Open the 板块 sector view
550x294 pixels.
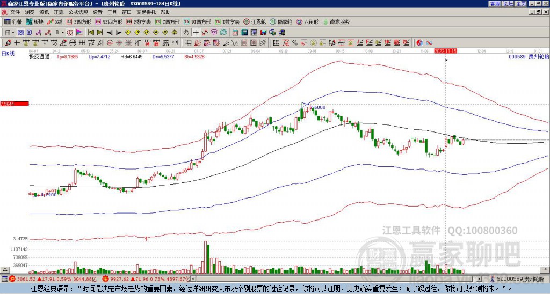35,21
